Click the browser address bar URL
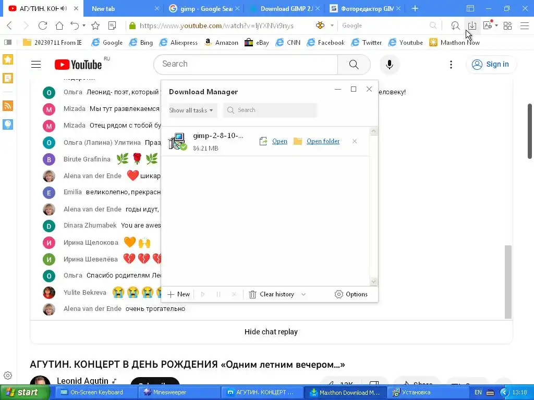 coord(216,26)
